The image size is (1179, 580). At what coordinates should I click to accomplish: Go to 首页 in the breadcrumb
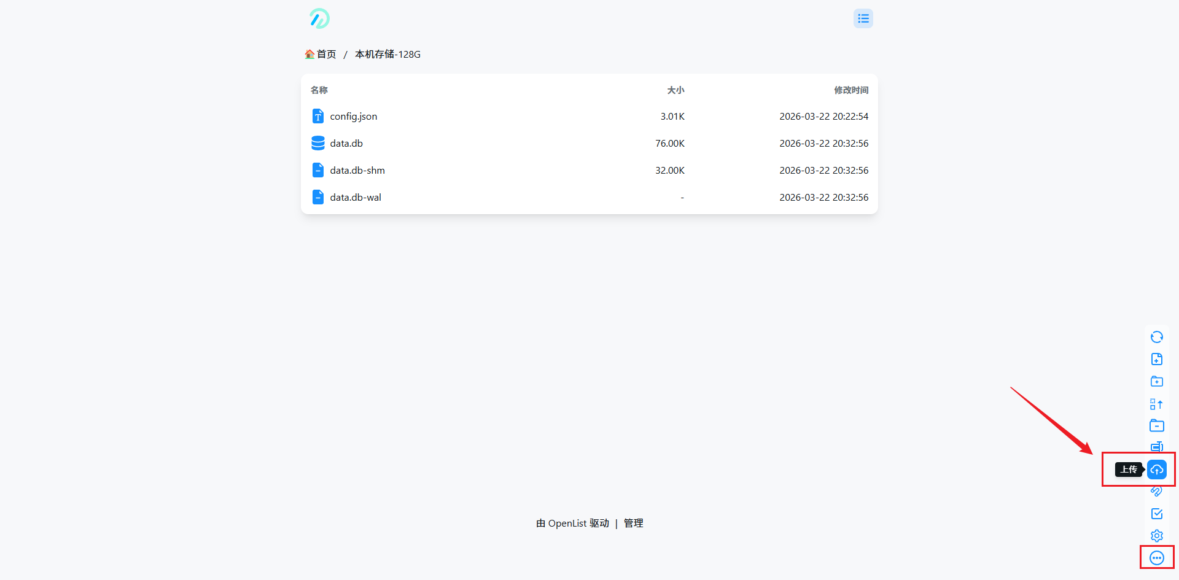point(326,54)
